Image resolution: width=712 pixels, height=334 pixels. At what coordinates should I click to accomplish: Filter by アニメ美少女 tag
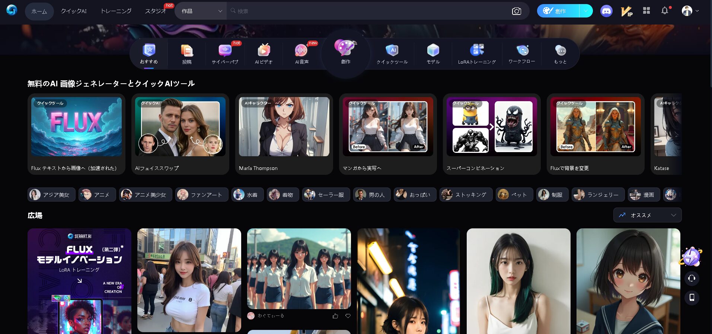pos(145,195)
